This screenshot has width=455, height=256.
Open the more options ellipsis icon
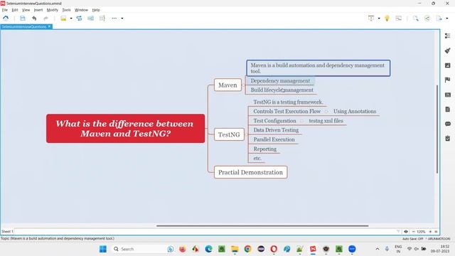click(x=114, y=18)
